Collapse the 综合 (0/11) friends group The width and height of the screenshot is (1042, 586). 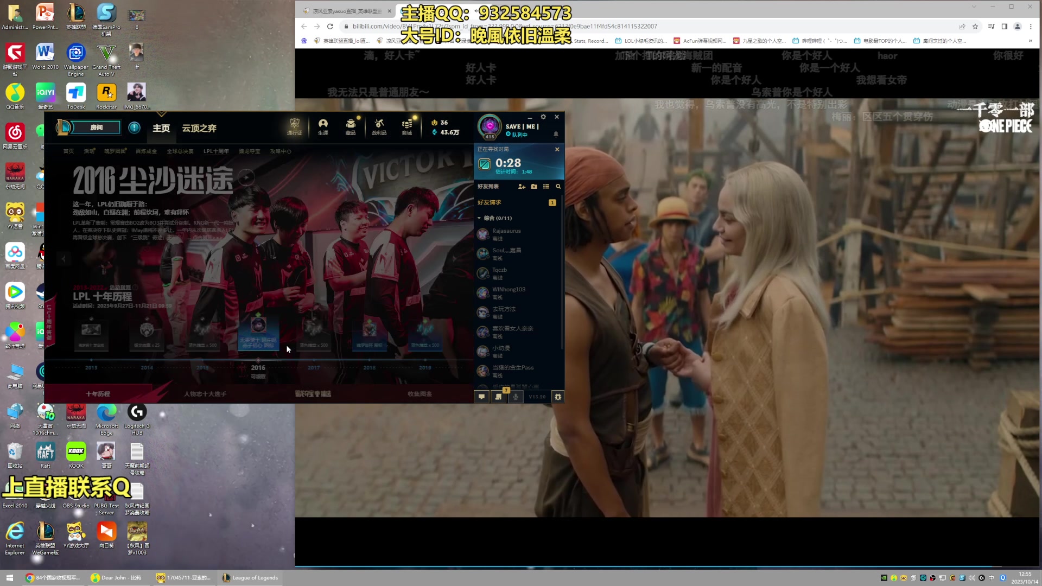tap(479, 218)
